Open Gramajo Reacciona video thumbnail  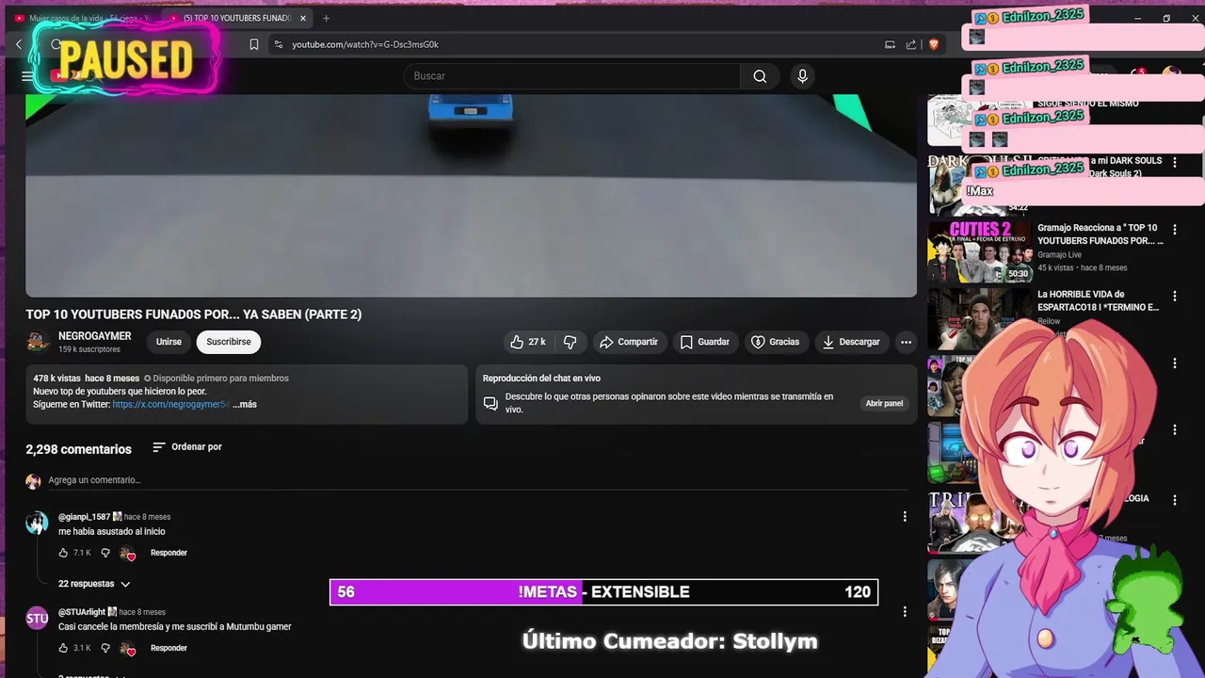point(979,252)
